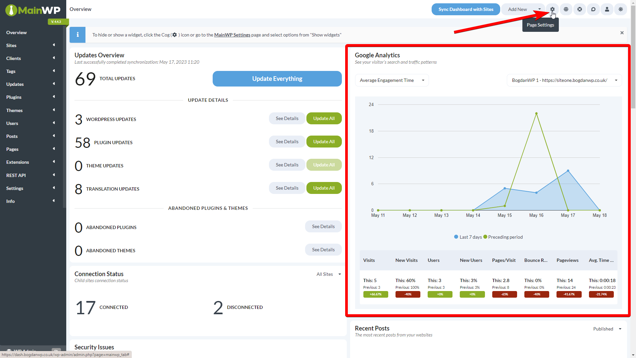Open the Average Engagement Time dropdown

(392, 80)
